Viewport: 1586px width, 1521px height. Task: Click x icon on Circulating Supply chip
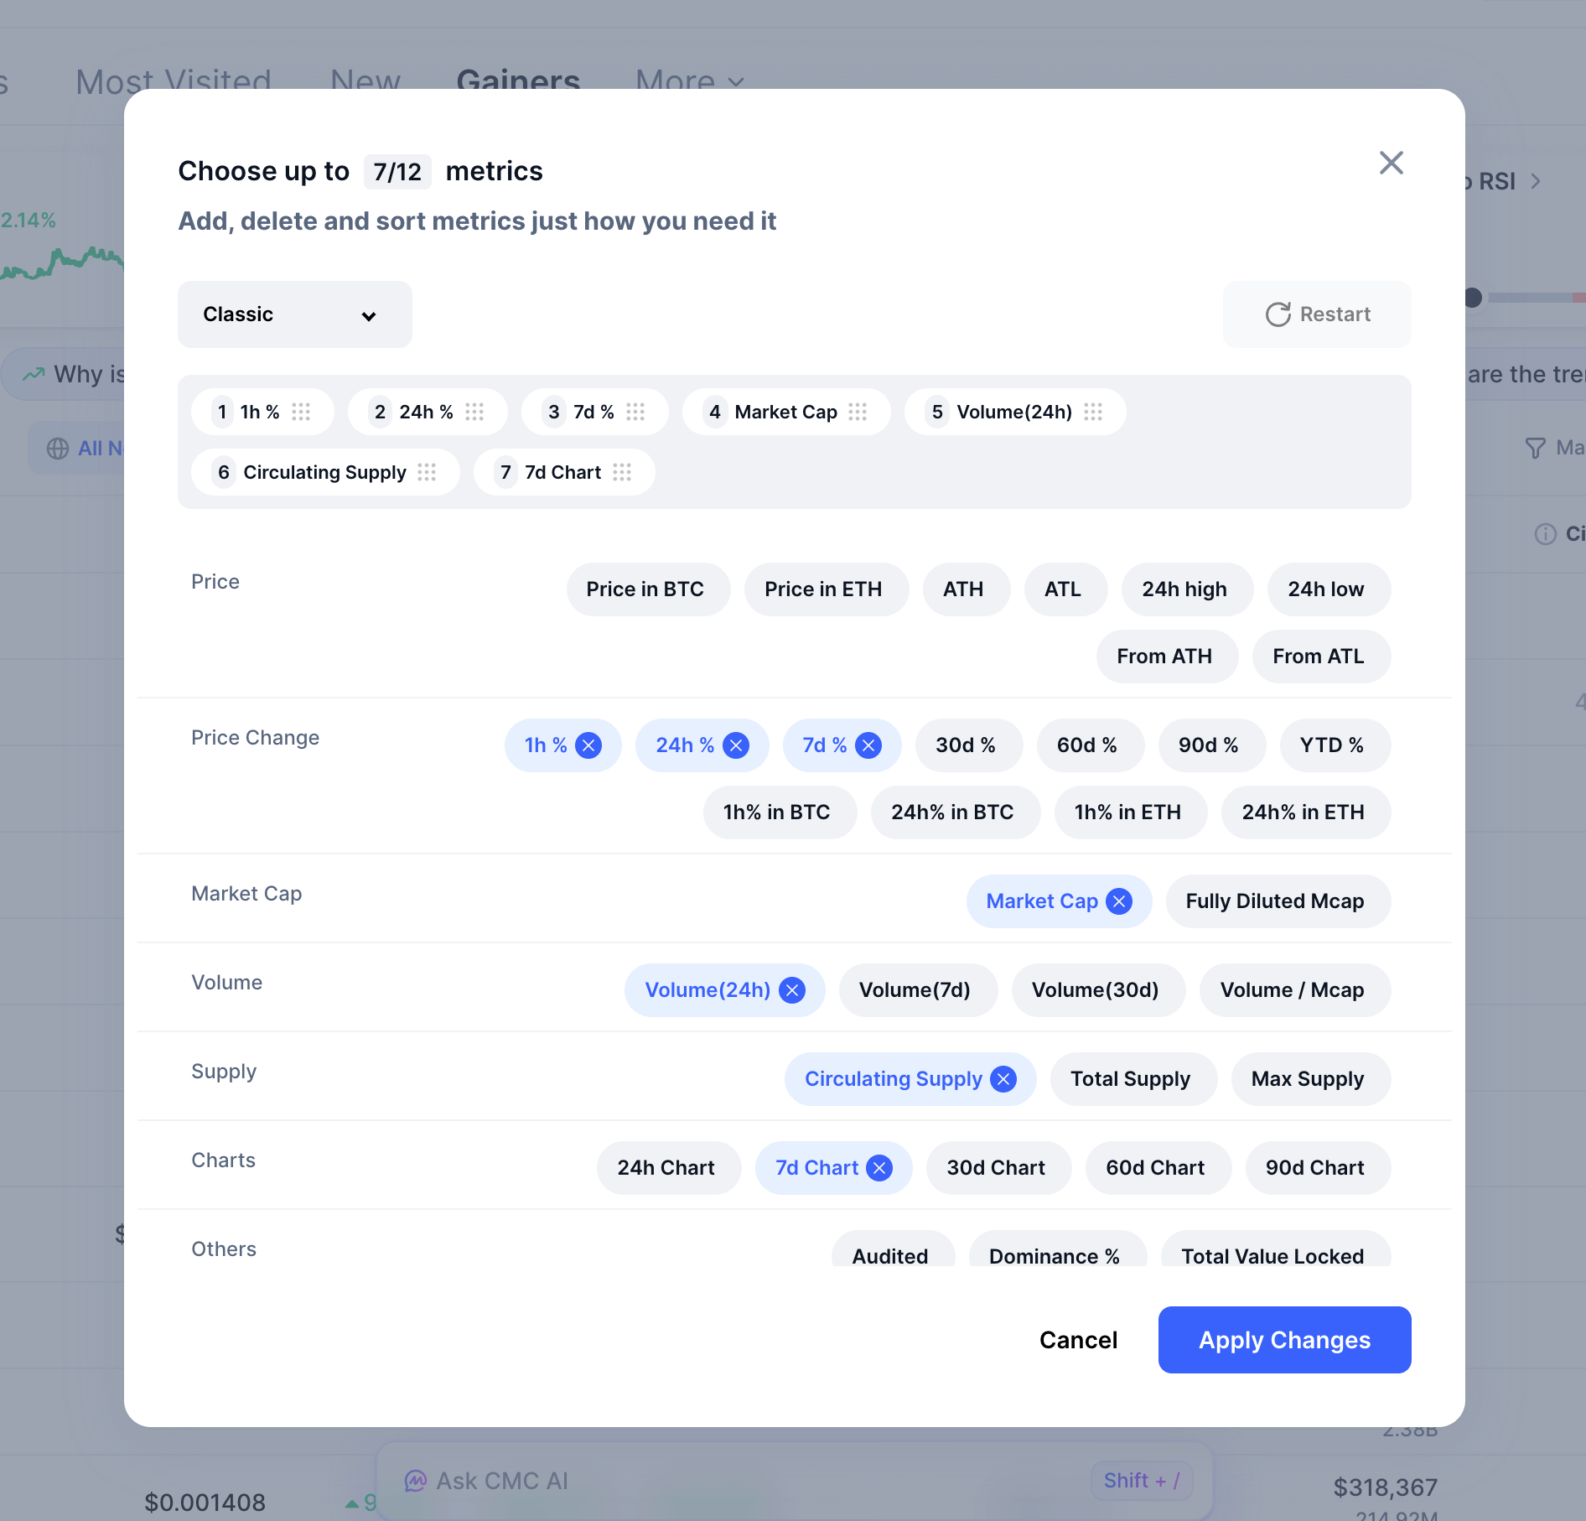pos(1003,1079)
